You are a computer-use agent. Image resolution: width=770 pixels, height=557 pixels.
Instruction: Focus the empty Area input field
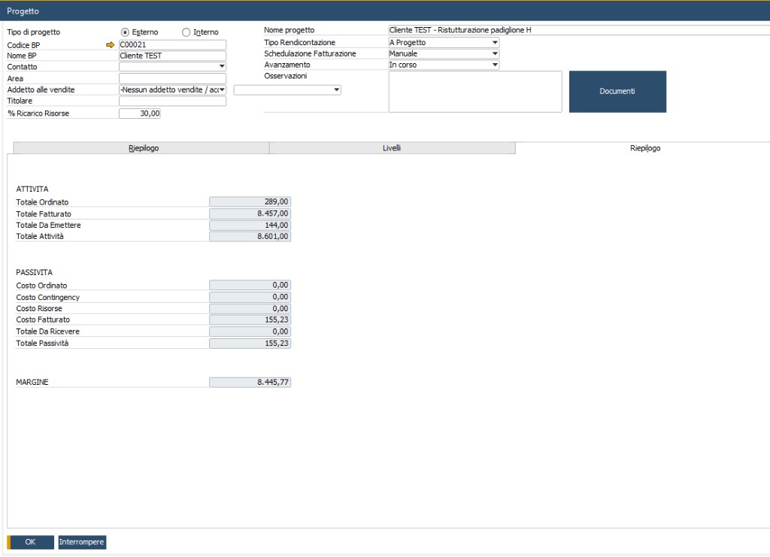pos(172,78)
